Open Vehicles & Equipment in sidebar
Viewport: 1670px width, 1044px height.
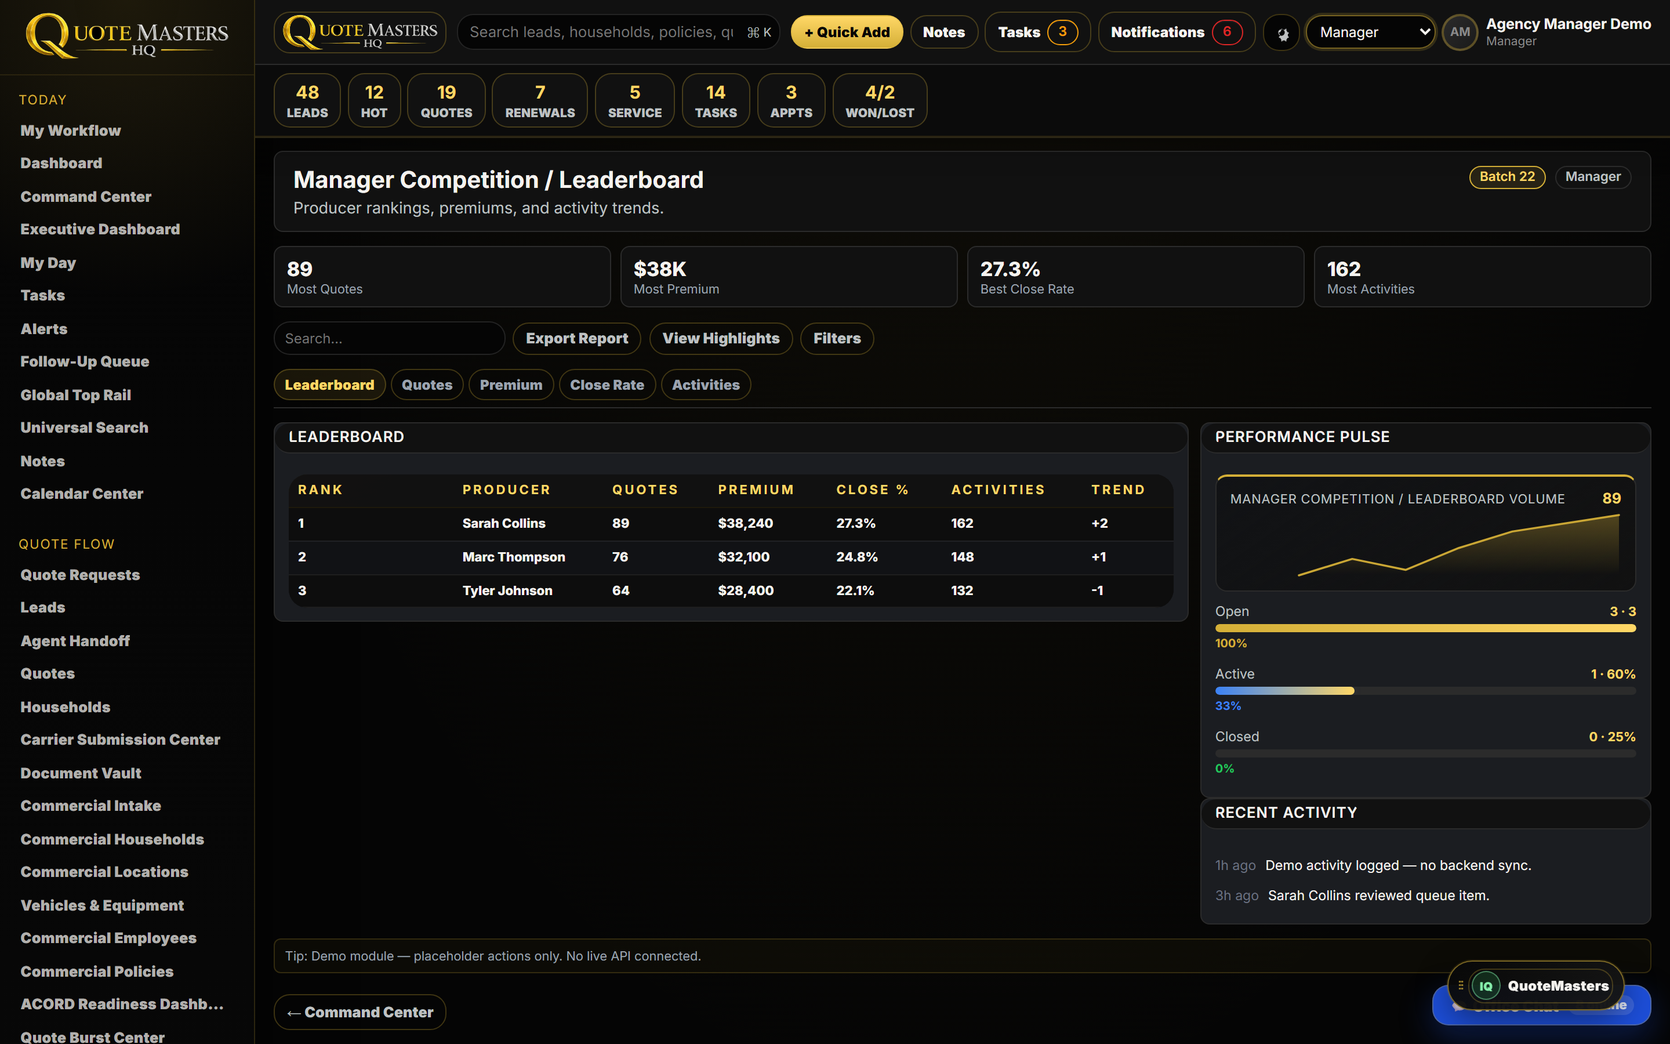(102, 905)
